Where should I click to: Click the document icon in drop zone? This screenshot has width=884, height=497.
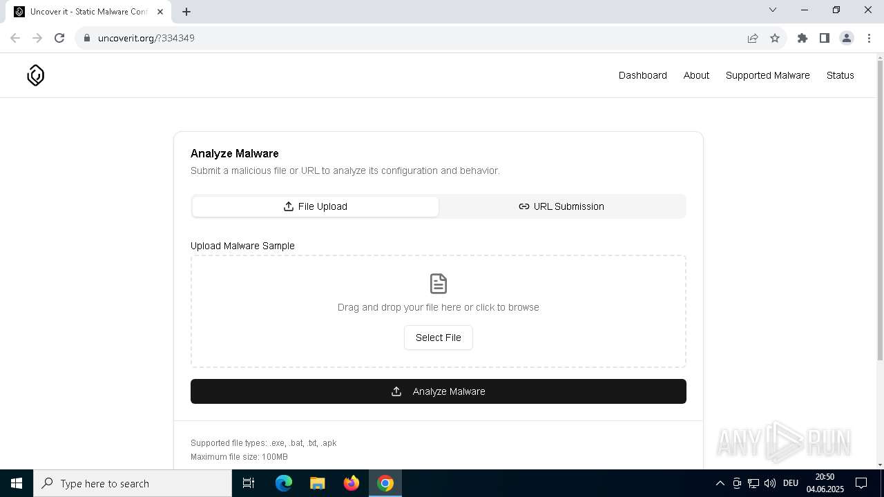click(x=439, y=284)
